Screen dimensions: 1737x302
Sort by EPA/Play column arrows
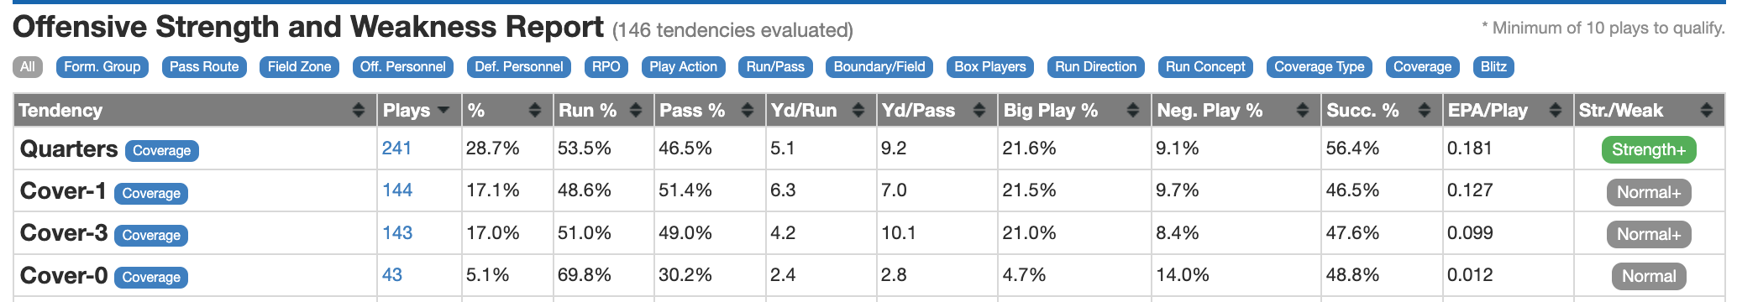[1556, 110]
